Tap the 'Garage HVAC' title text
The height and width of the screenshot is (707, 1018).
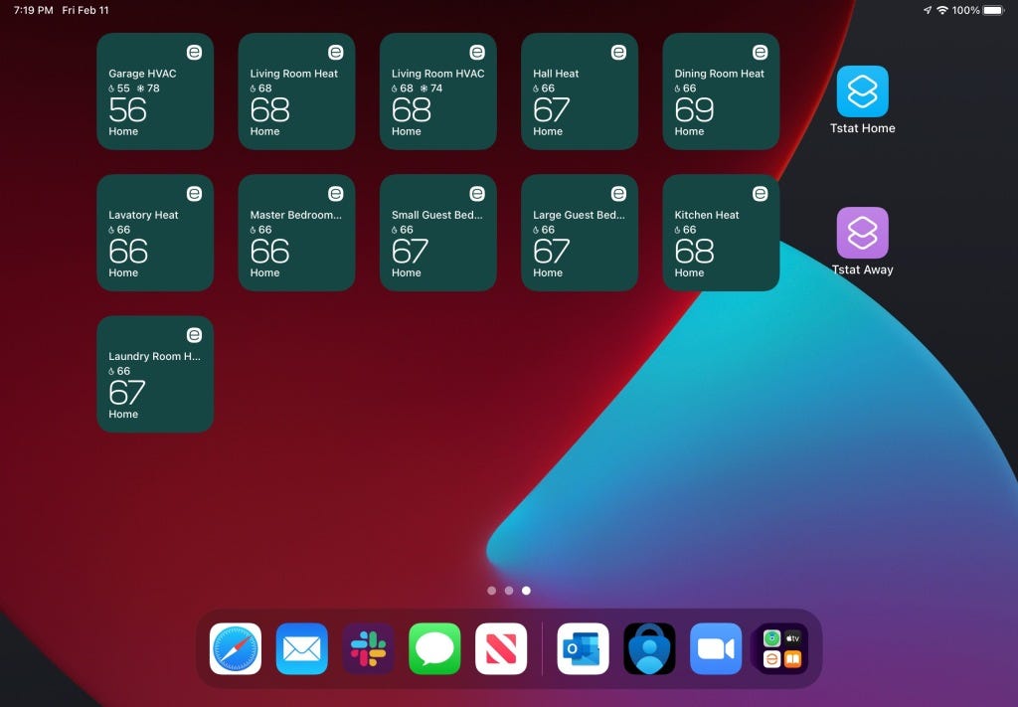coord(142,74)
